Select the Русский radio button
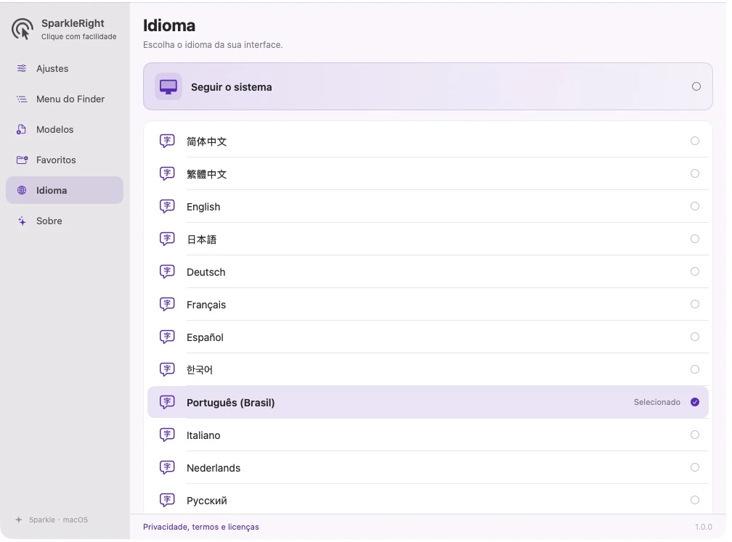732x542 pixels. pyautogui.click(x=695, y=500)
